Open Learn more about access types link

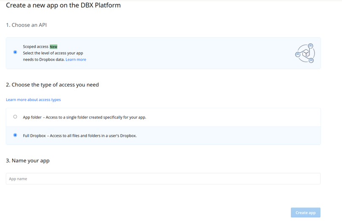pos(33,100)
